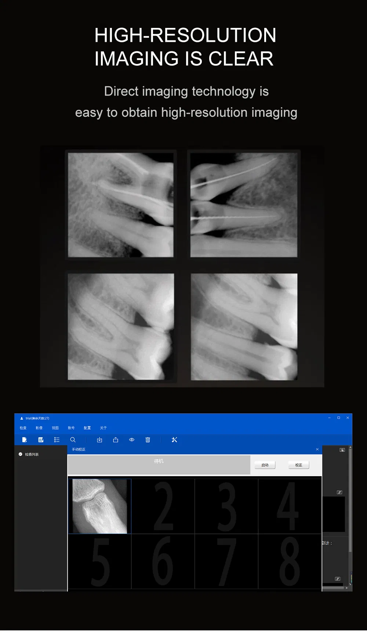Click the new exam document icon
This screenshot has height=633, width=367.
(x=25, y=440)
